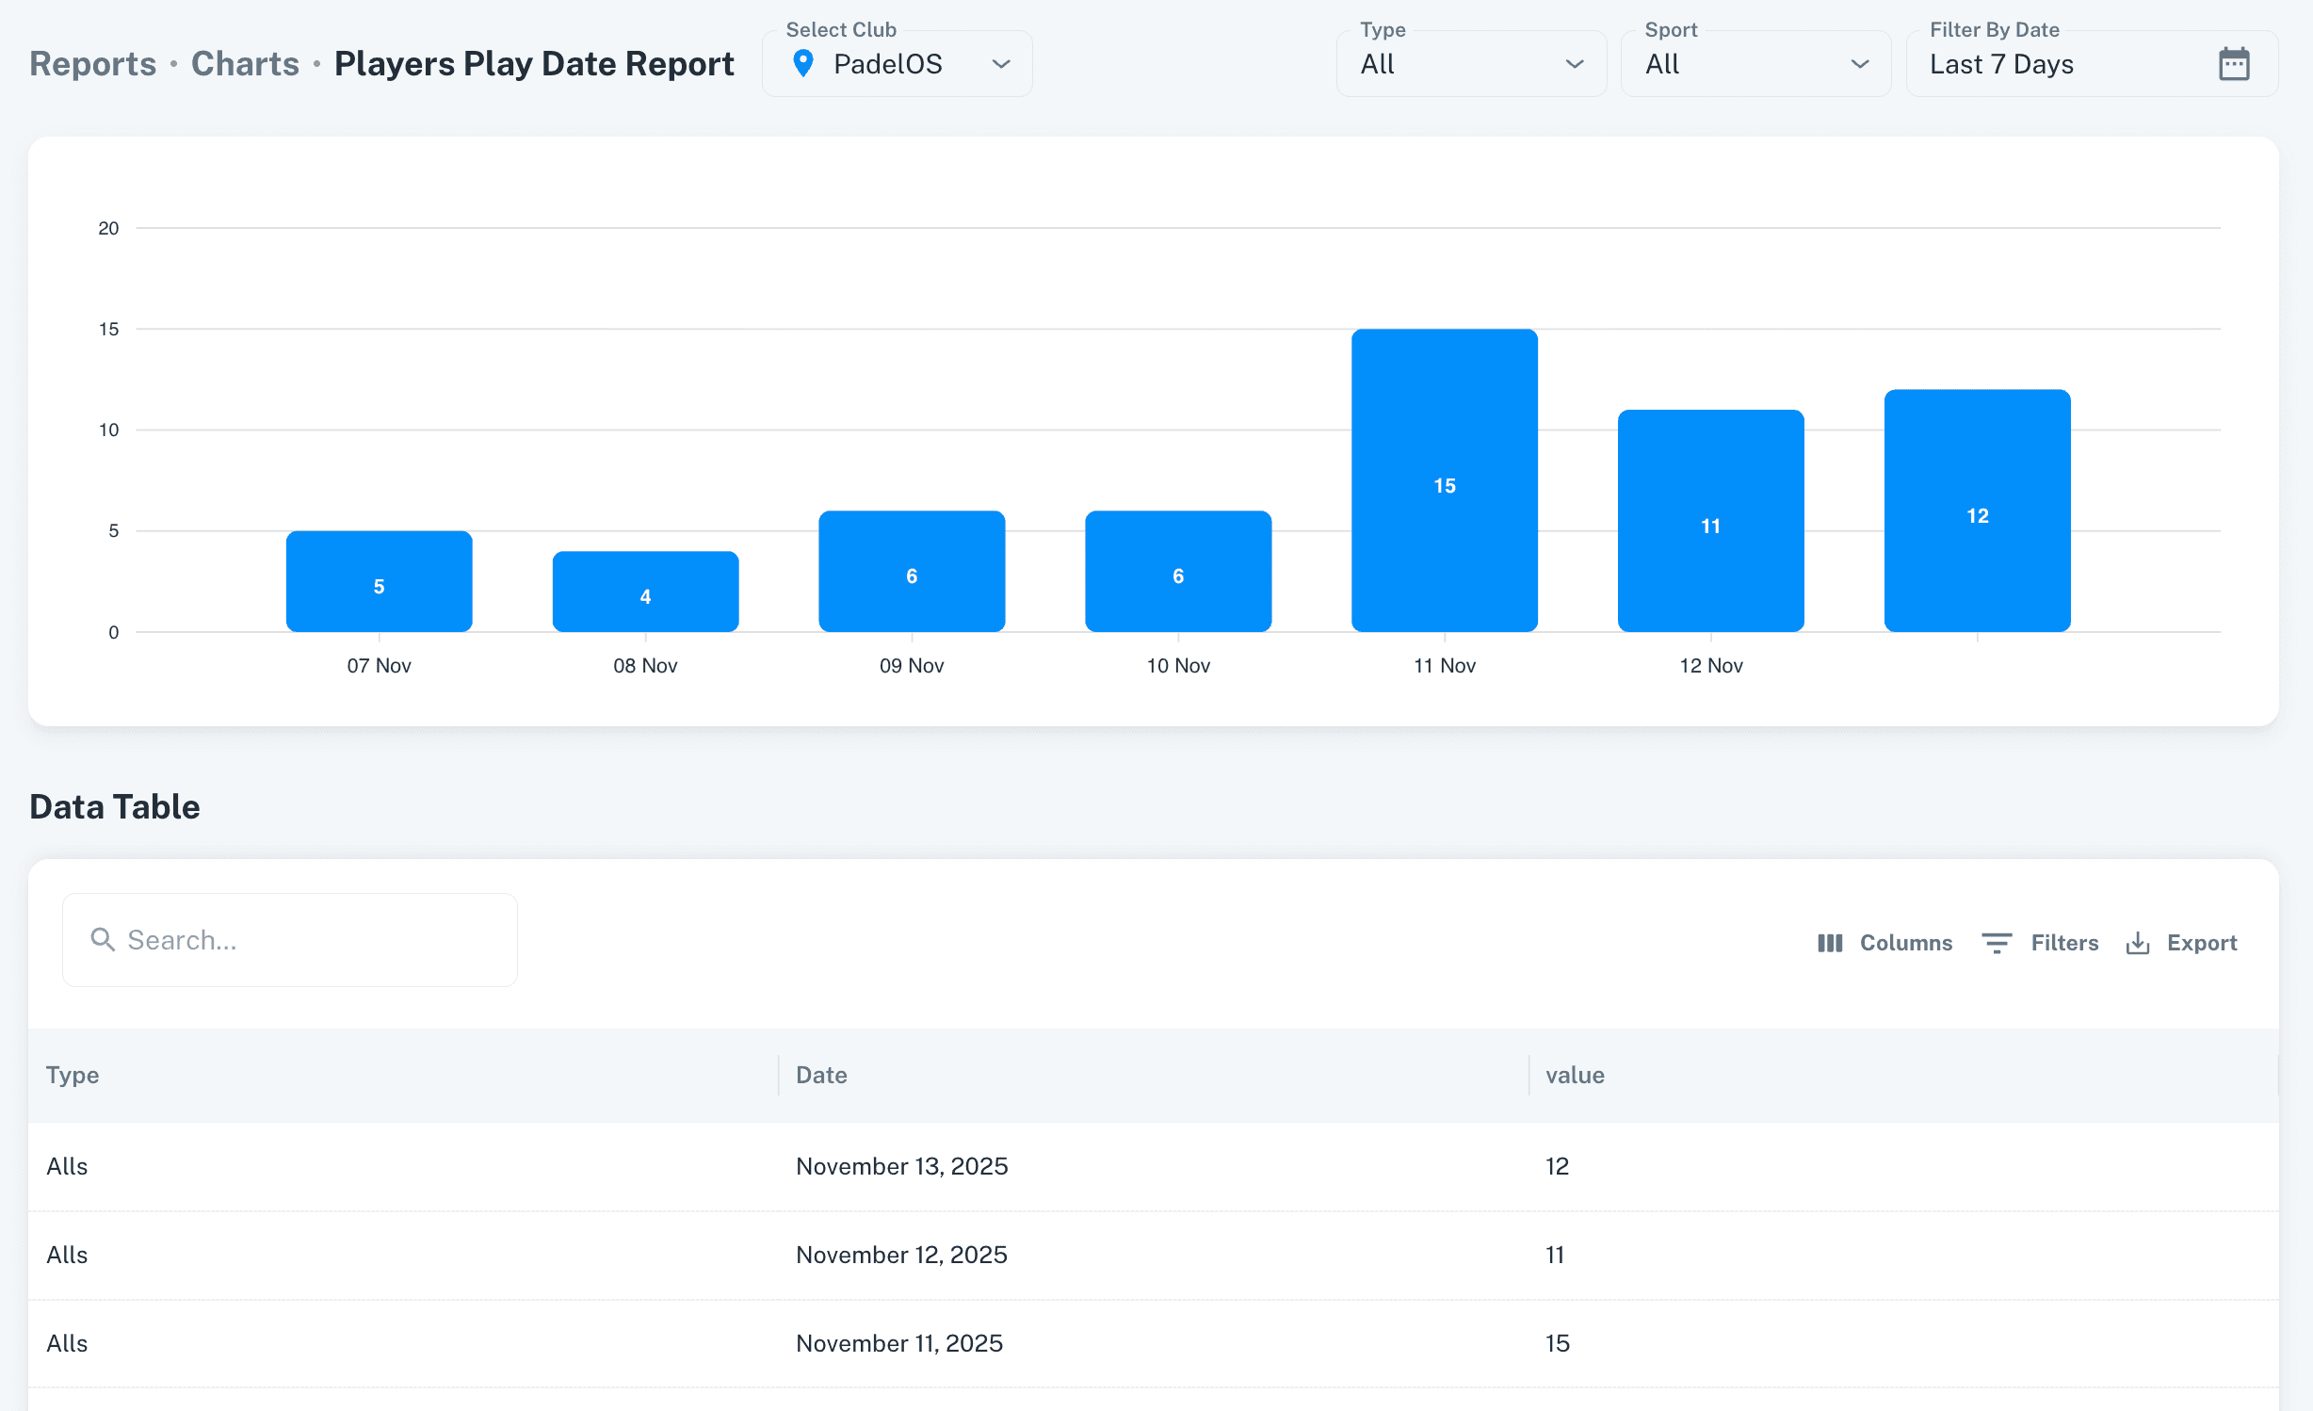Open the Last 7 Days date filter
The image size is (2313, 1411).
click(2062, 64)
